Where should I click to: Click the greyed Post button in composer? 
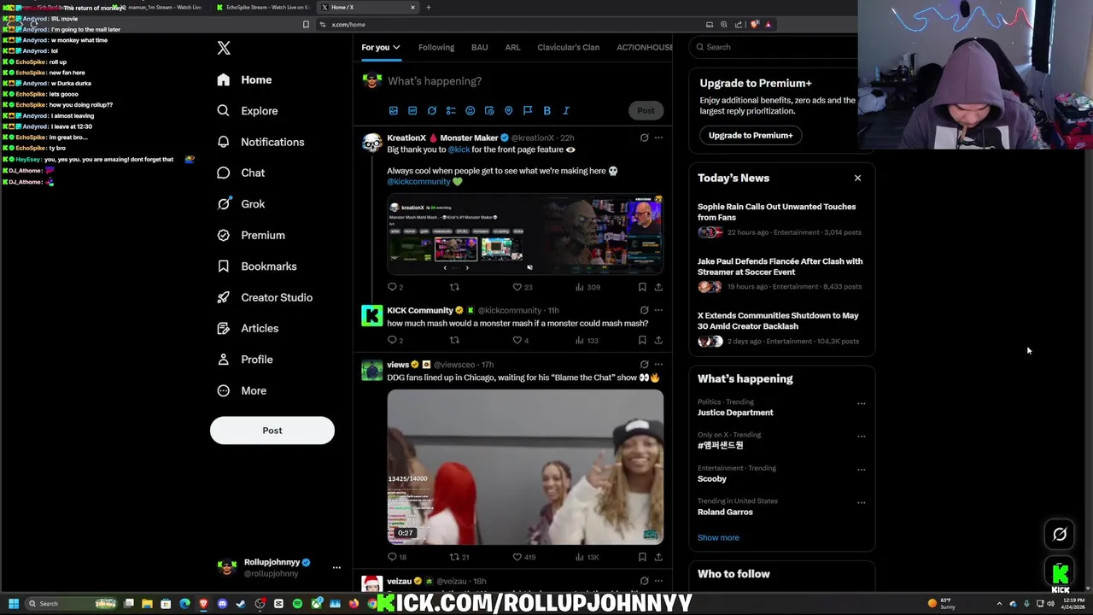(x=646, y=110)
